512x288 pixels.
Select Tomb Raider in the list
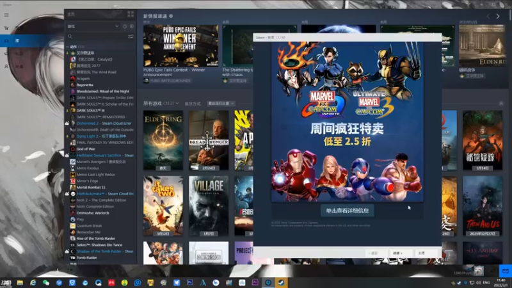86,258
